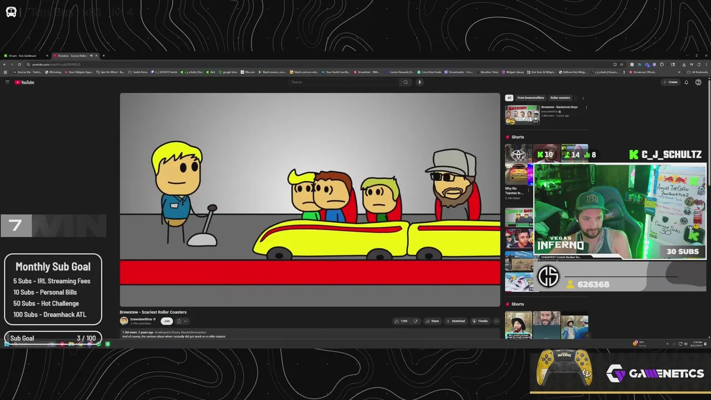
Task: Open YouTube notifications bell
Action: pos(686,82)
